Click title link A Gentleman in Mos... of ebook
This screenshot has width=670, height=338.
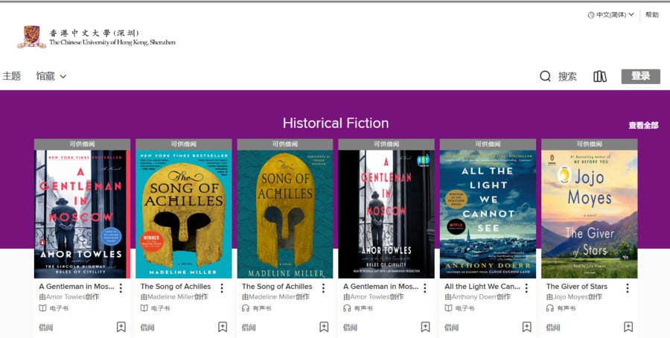(77, 287)
